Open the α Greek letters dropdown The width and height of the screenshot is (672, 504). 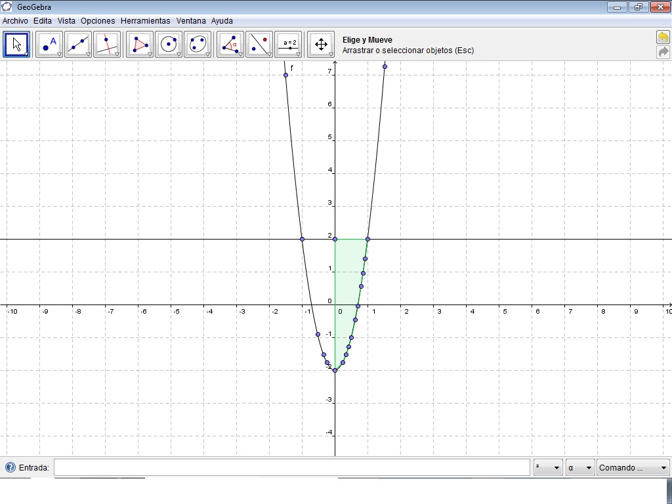pyautogui.click(x=580, y=467)
